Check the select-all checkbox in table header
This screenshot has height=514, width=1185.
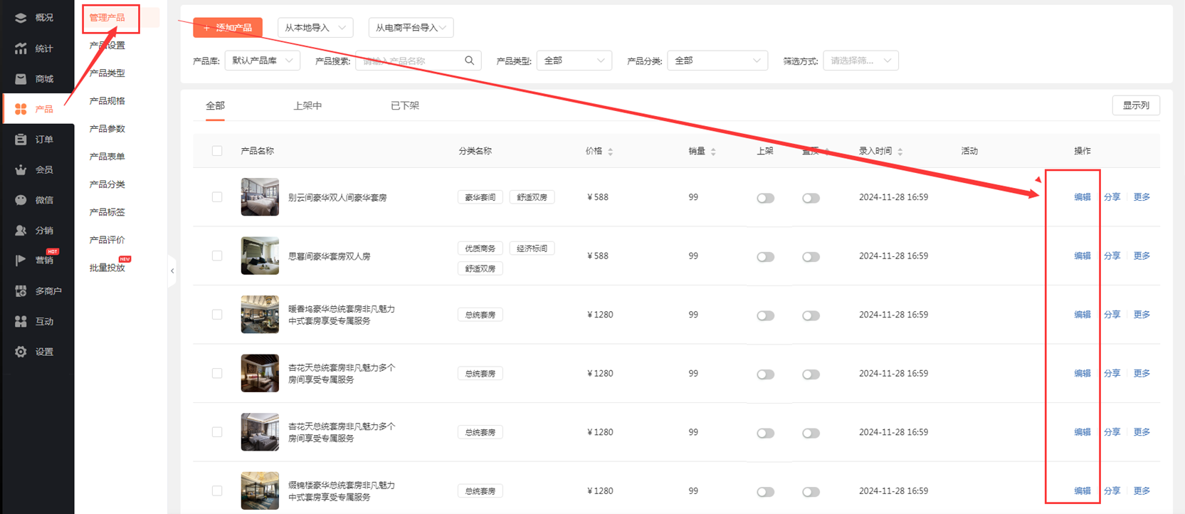pos(217,151)
